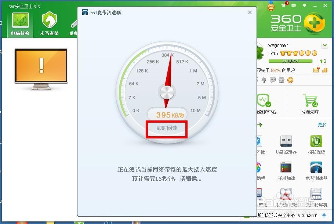Click the Lv15 level label
334x224 pixels.
273,54
